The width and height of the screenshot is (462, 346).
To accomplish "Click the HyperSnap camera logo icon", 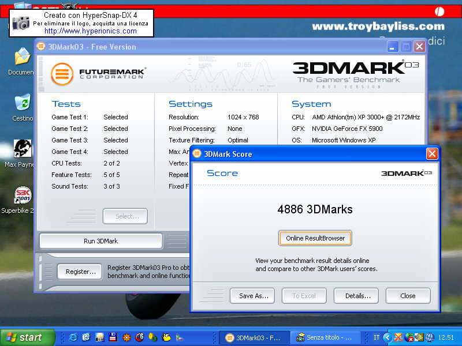I will tap(21, 23).
